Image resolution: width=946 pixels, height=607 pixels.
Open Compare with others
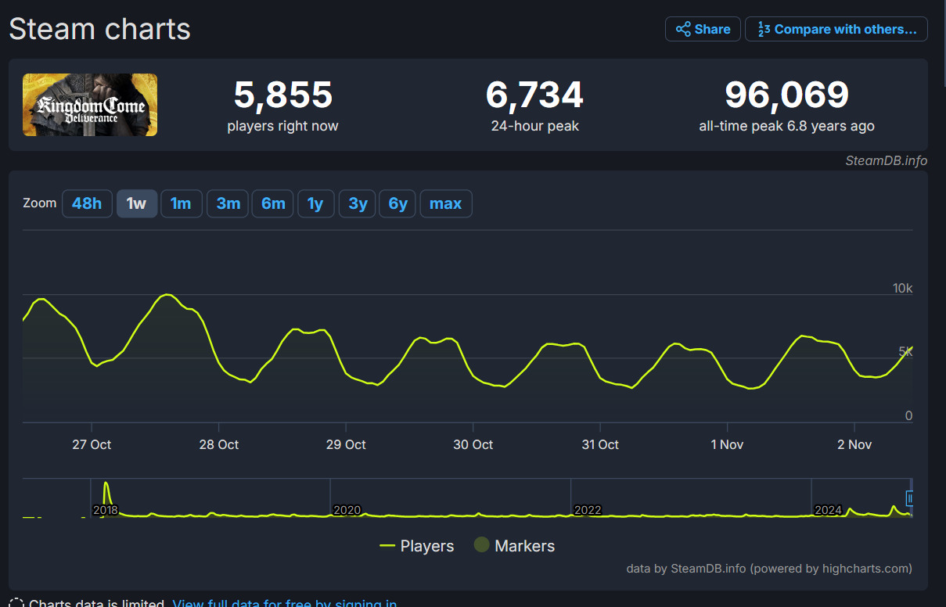(836, 30)
